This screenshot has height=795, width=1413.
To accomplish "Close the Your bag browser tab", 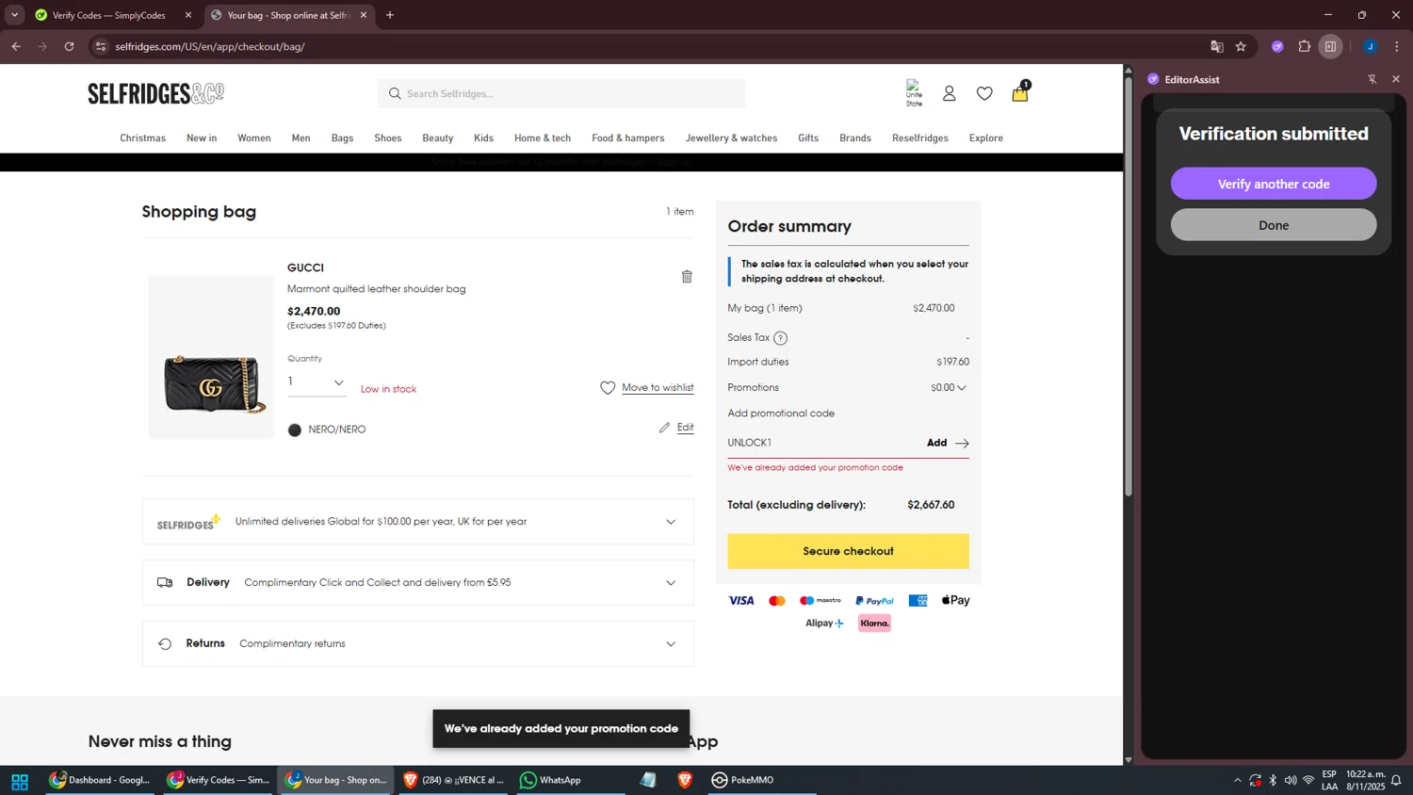I will coord(364,15).
